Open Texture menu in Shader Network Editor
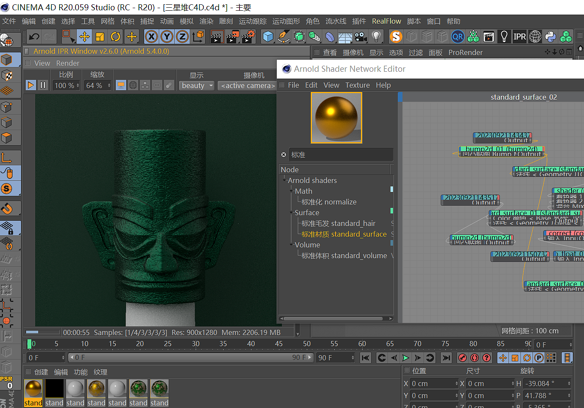This screenshot has width=584, height=408. coord(357,85)
